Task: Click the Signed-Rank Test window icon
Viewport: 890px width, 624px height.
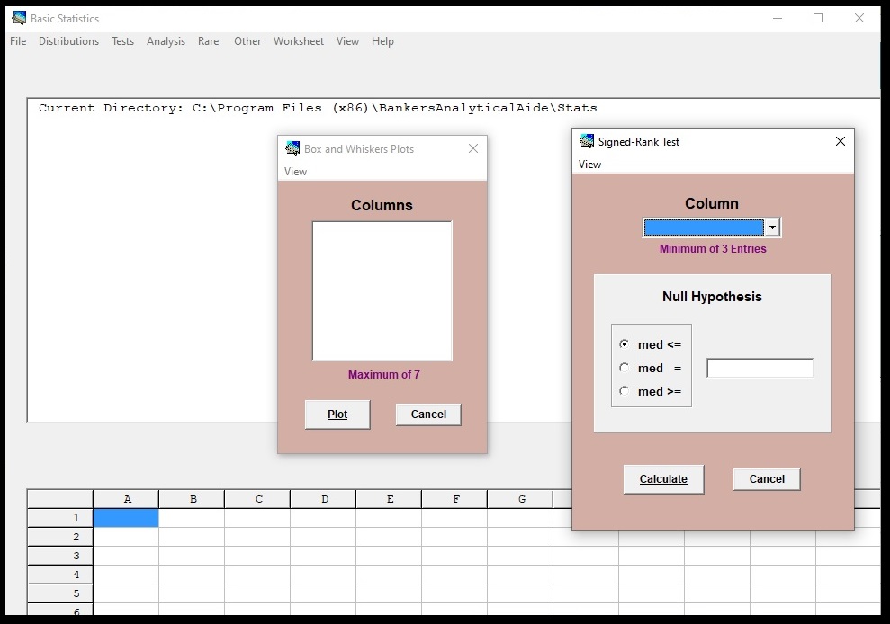Action: click(x=587, y=141)
